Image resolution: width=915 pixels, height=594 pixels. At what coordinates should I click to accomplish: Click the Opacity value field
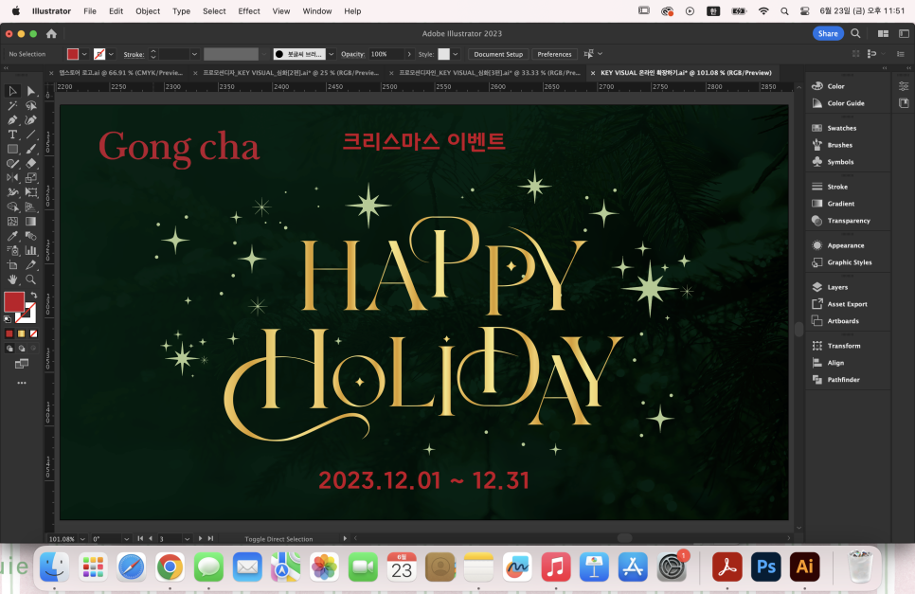(386, 54)
